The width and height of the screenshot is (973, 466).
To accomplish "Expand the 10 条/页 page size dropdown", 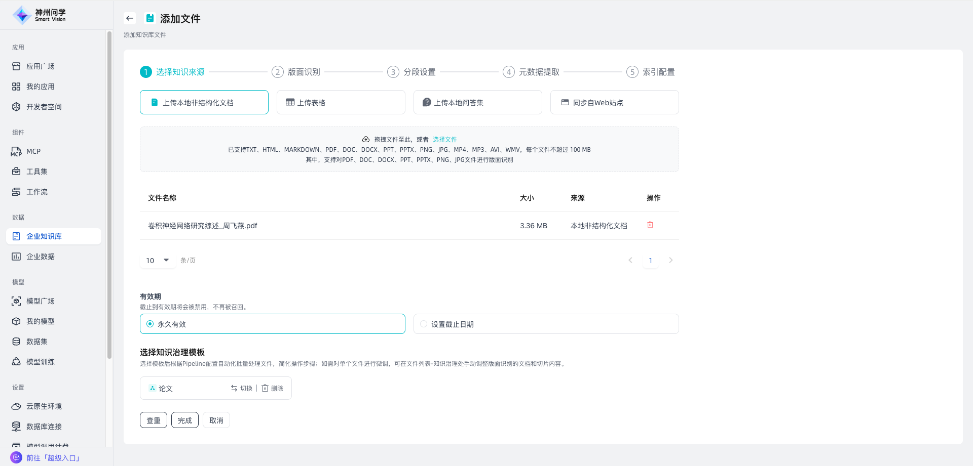I will coord(158,261).
